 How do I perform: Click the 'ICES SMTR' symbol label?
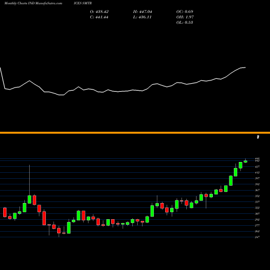click(x=83, y=3)
